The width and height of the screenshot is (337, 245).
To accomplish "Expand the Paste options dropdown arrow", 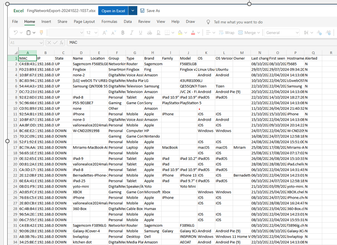I will coord(34,33).
